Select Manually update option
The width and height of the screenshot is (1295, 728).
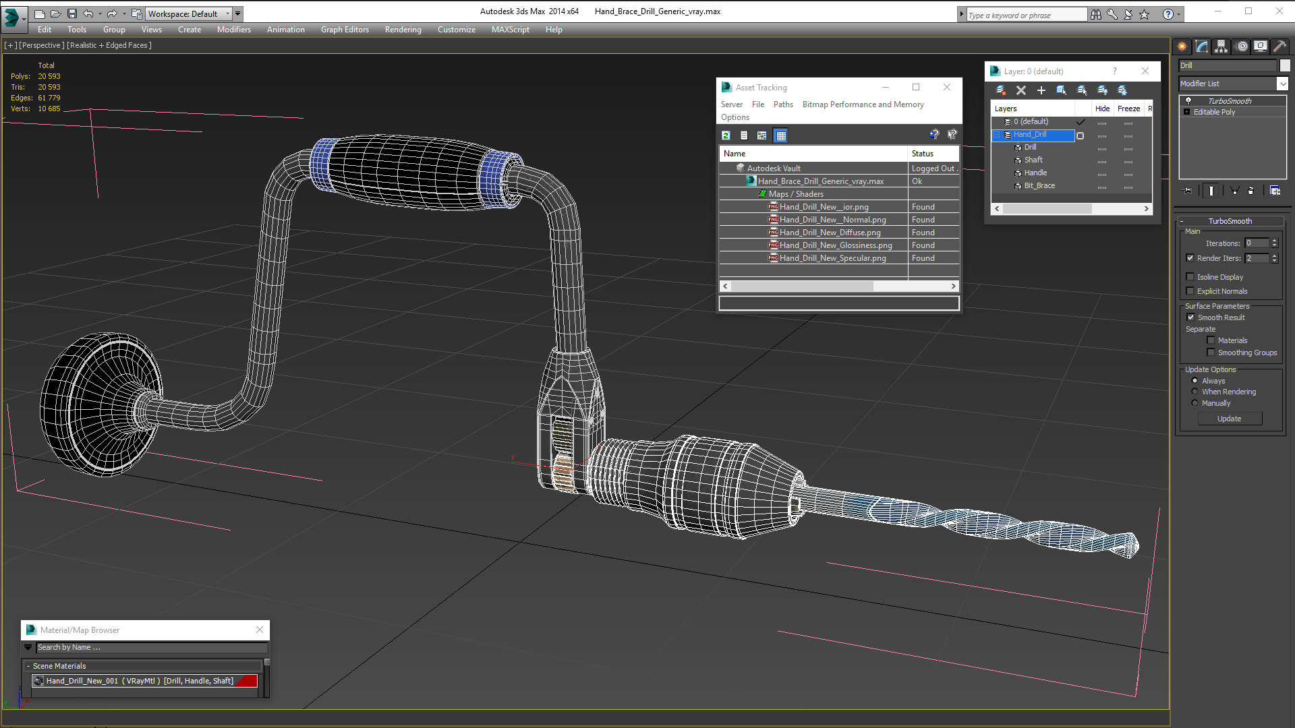click(x=1195, y=402)
